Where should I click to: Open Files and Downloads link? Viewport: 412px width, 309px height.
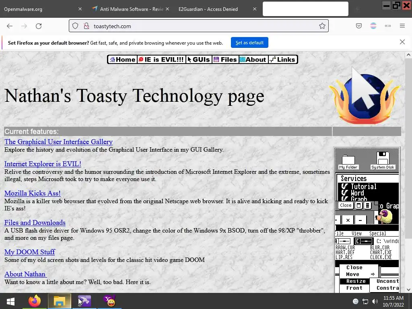35,223
